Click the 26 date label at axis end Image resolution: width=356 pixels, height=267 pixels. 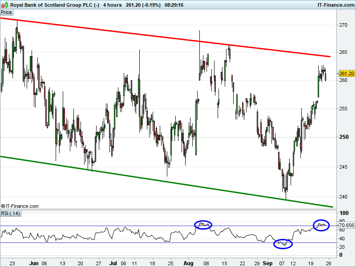328,263
